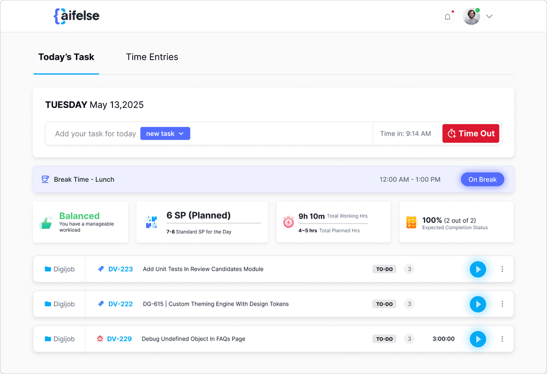The height and width of the screenshot is (374, 547).
Task: Click the coffee cup Break Time icon
Action: tap(45, 179)
